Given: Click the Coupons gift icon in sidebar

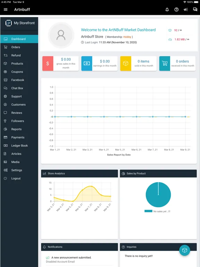Looking at the screenshot, I should point(6,72).
